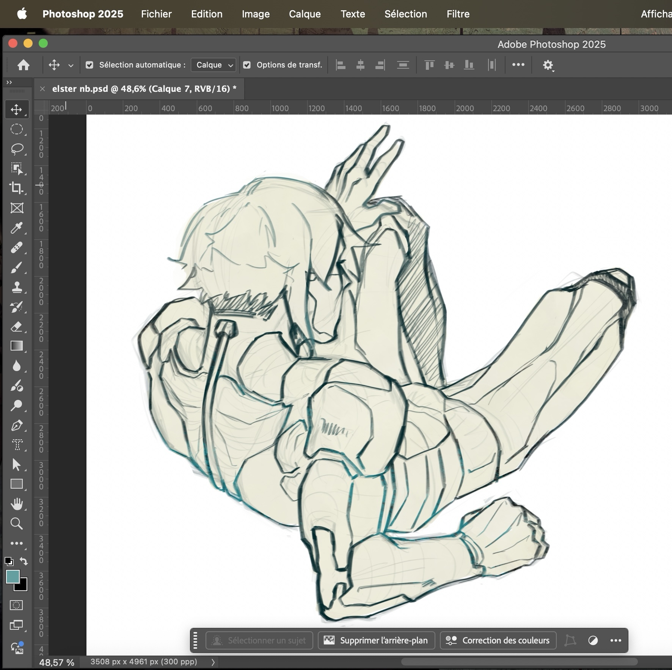Select the Zoom tool in toolbar
This screenshot has width=672, height=670.
pyautogui.click(x=17, y=524)
